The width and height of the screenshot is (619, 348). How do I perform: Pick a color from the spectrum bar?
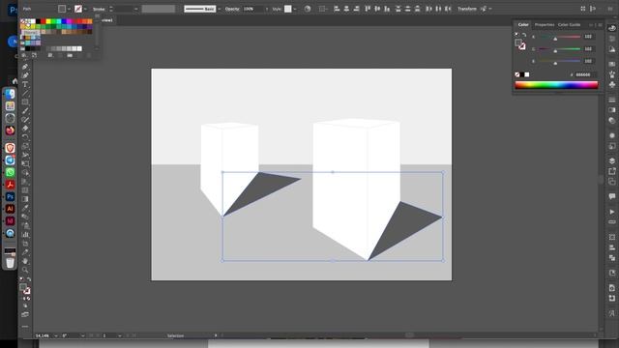coord(556,85)
